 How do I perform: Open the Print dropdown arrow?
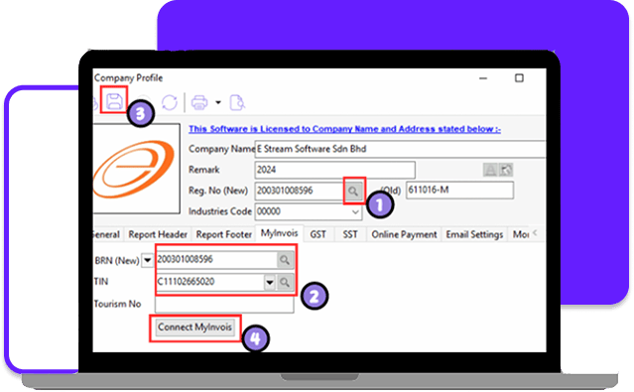(218, 102)
